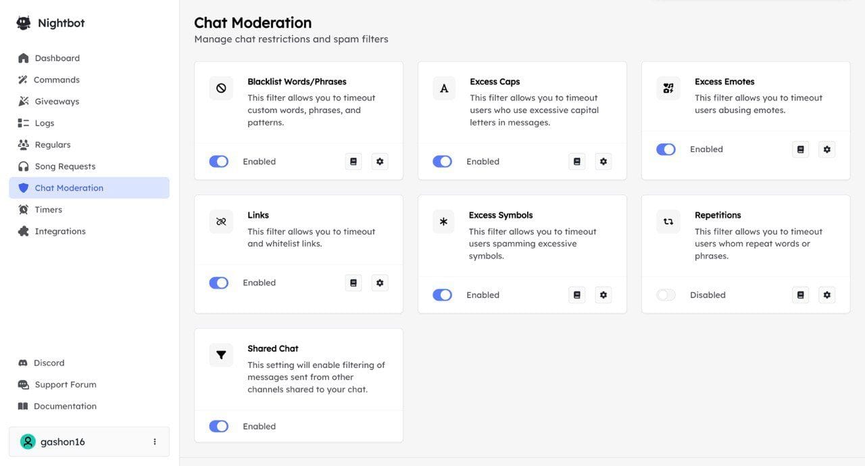Open the Commands page in sidebar

click(x=57, y=80)
